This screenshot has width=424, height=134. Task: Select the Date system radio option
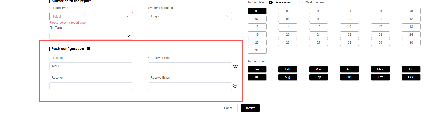click(x=271, y=2)
